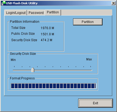Viewport: 117px width, 112px height.
Task: Click the Format Progress group label
Action: click(x=22, y=78)
